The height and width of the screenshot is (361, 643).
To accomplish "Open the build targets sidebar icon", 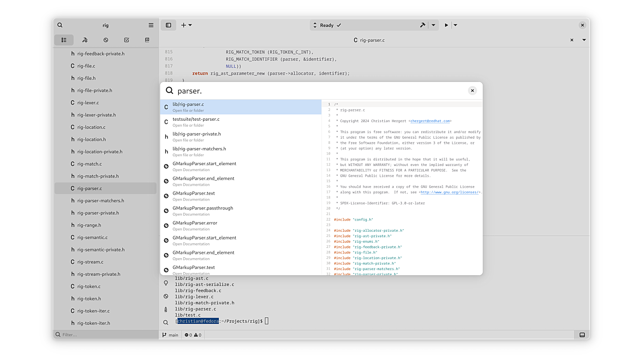I will point(85,40).
